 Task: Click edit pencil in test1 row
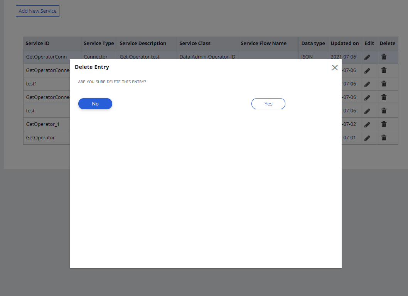(367, 84)
